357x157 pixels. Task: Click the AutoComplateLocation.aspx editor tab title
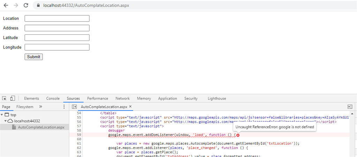(104, 106)
